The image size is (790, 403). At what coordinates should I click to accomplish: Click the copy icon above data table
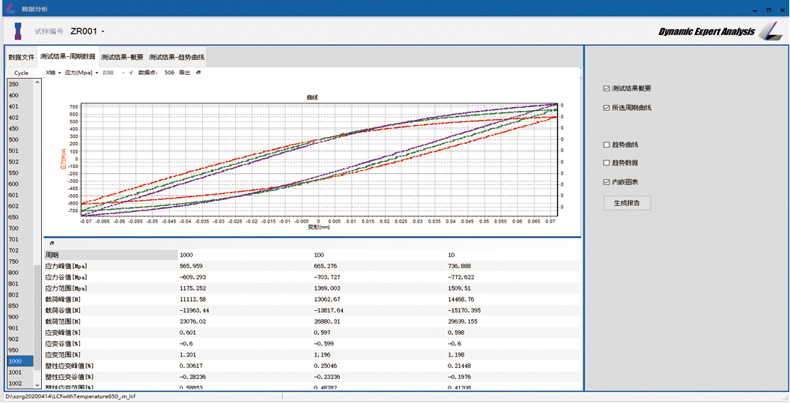click(x=52, y=243)
